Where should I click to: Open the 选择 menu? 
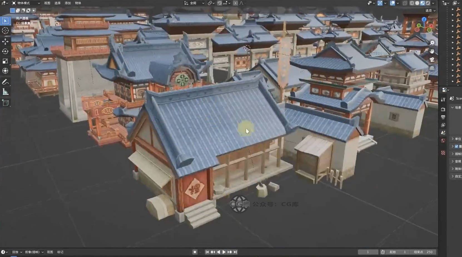tap(58, 3)
